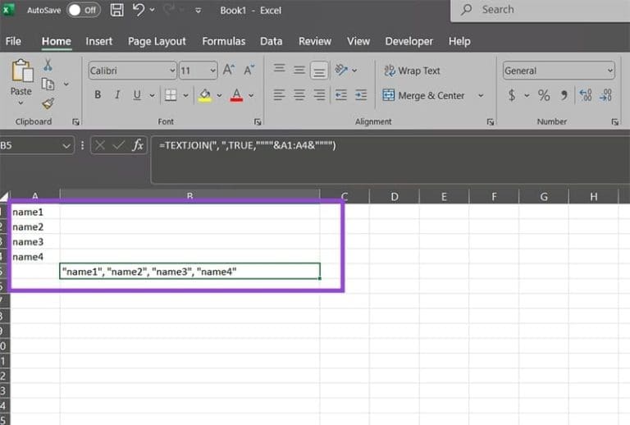Viewport: 630px width, 425px height.
Task: Toggle Italic formatting
Action: pos(117,95)
